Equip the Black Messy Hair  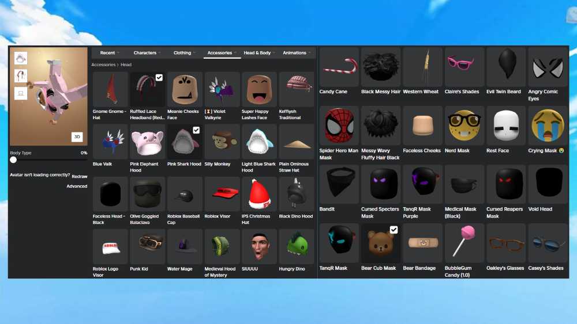(380, 67)
